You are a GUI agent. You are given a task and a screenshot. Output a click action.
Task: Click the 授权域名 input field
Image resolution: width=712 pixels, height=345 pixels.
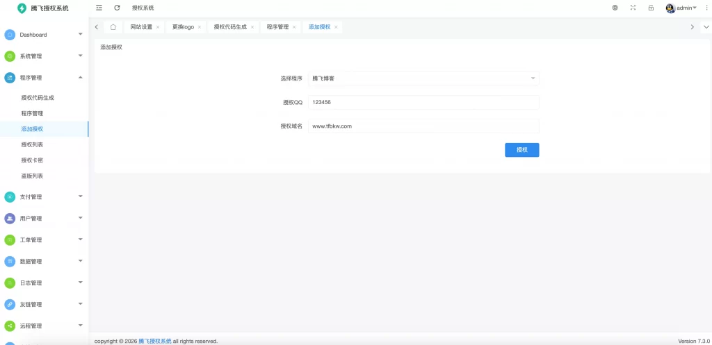[x=423, y=126]
